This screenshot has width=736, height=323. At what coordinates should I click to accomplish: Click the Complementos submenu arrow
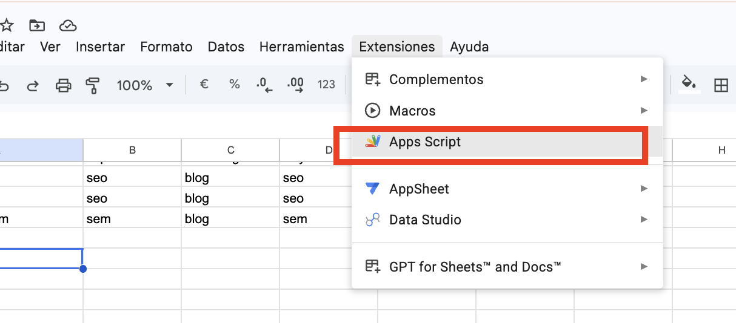(x=644, y=79)
